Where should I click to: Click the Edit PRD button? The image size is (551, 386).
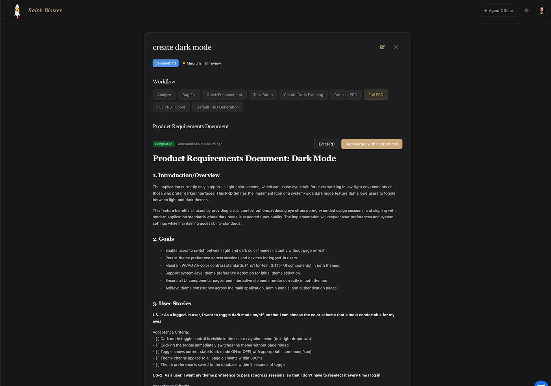point(326,144)
